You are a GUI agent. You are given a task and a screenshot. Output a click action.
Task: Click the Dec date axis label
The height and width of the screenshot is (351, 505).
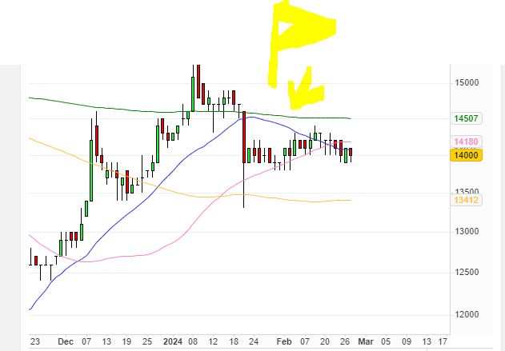coord(66,341)
